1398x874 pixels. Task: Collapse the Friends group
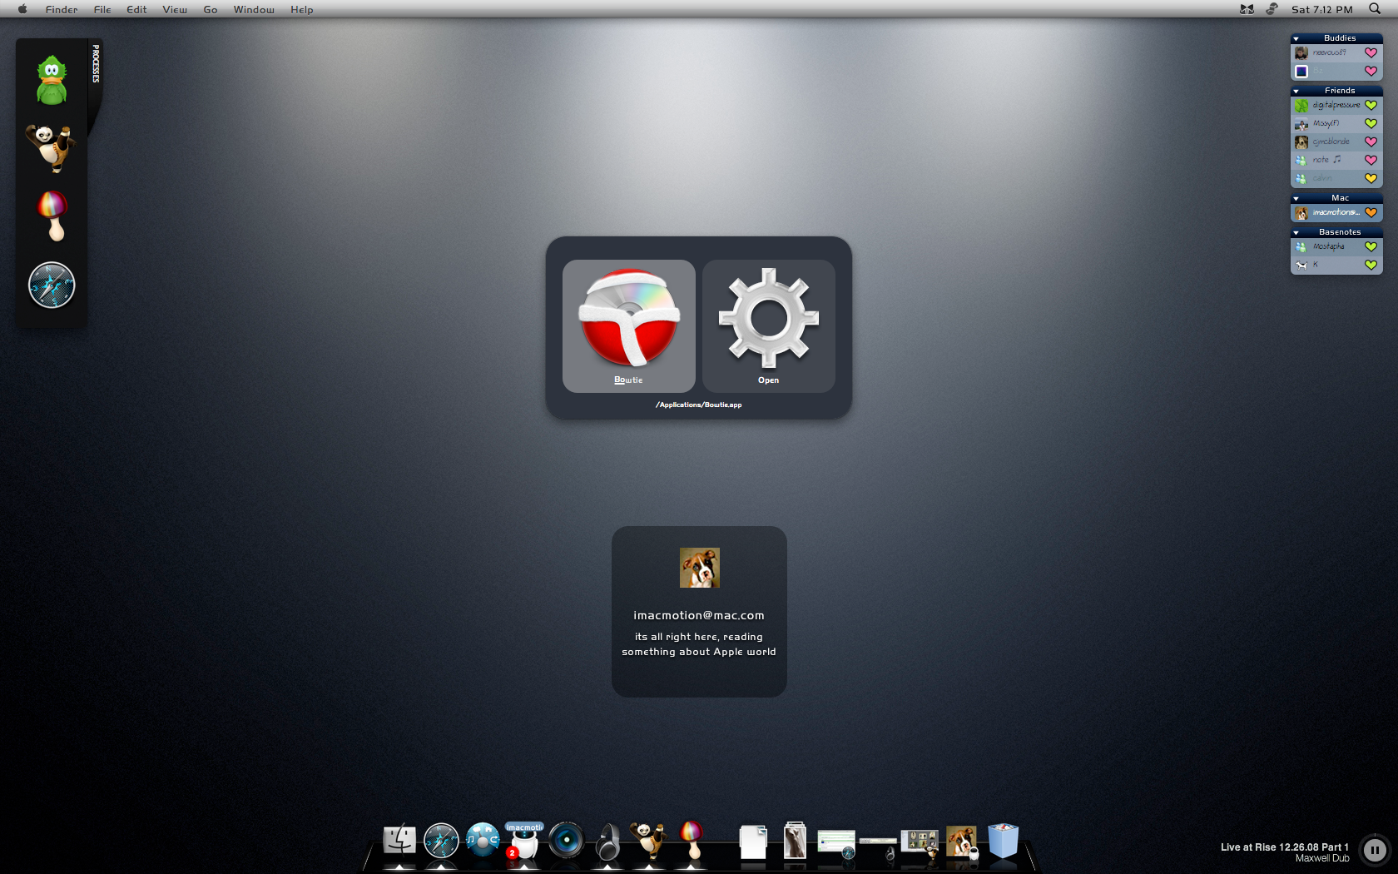point(1296,91)
